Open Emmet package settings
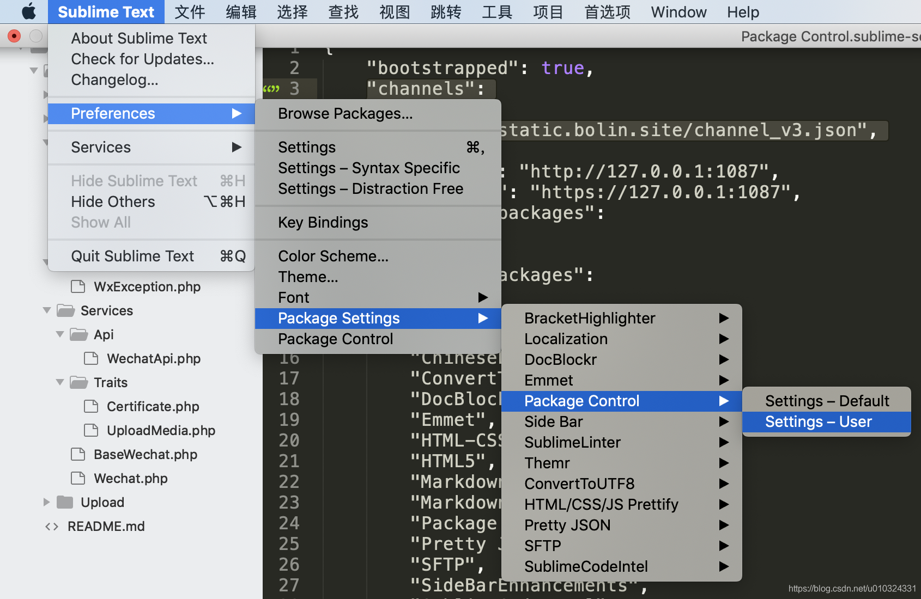 click(622, 380)
